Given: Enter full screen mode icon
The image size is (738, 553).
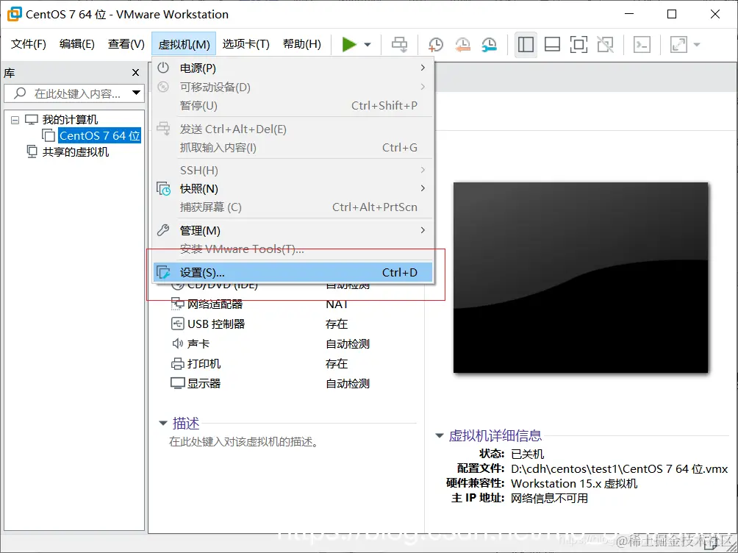Looking at the screenshot, I should [x=578, y=44].
